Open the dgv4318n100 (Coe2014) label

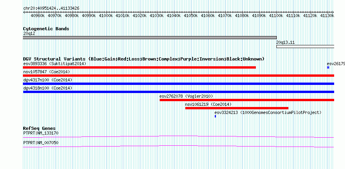point(48,88)
